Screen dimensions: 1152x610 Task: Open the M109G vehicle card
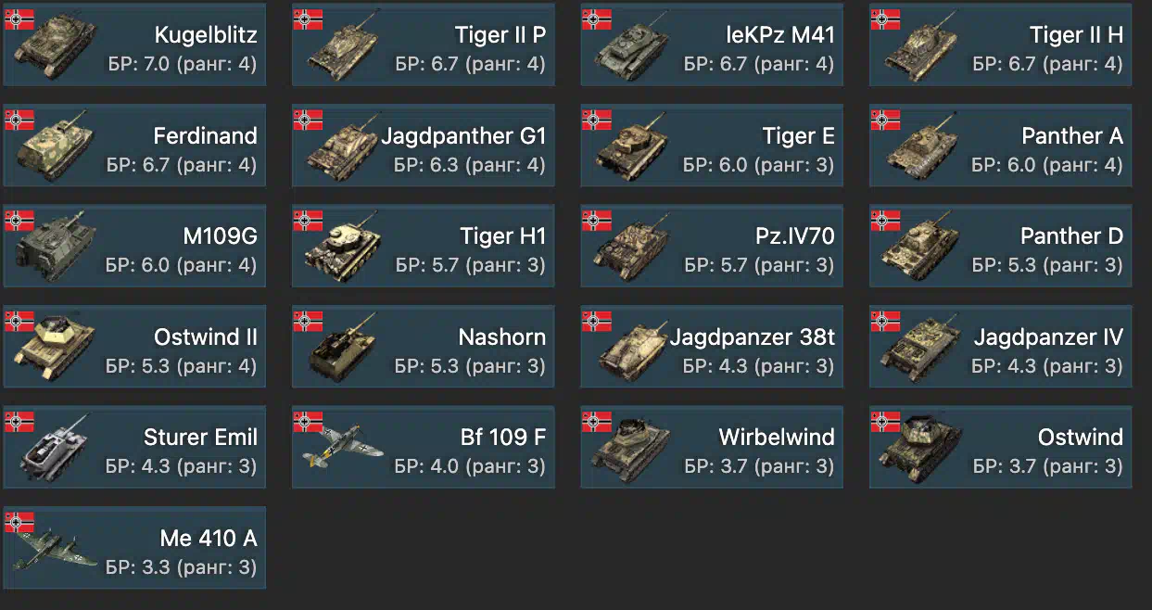click(x=134, y=246)
